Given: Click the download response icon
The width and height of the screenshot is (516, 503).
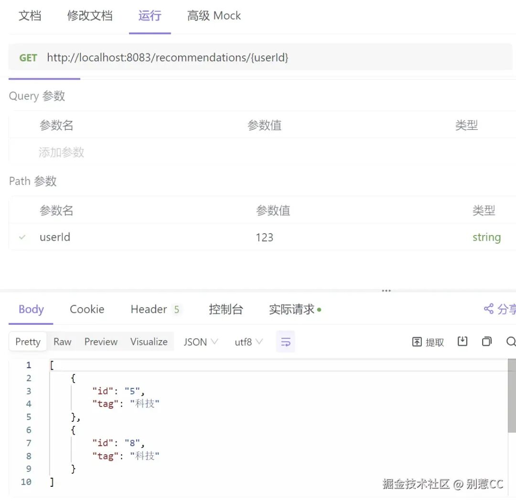Looking at the screenshot, I should [462, 342].
